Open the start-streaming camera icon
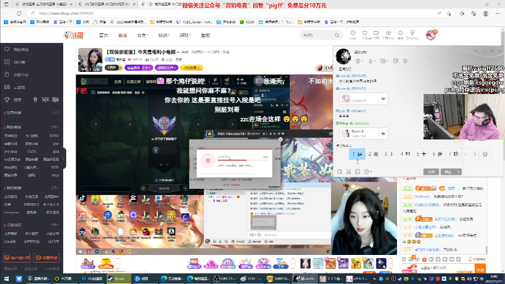This screenshot has width=505, height=284. coord(376,35)
